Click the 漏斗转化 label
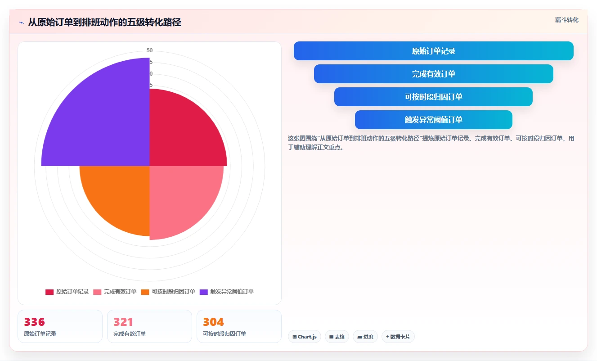The image size is (597, 361). click(567, 20)
